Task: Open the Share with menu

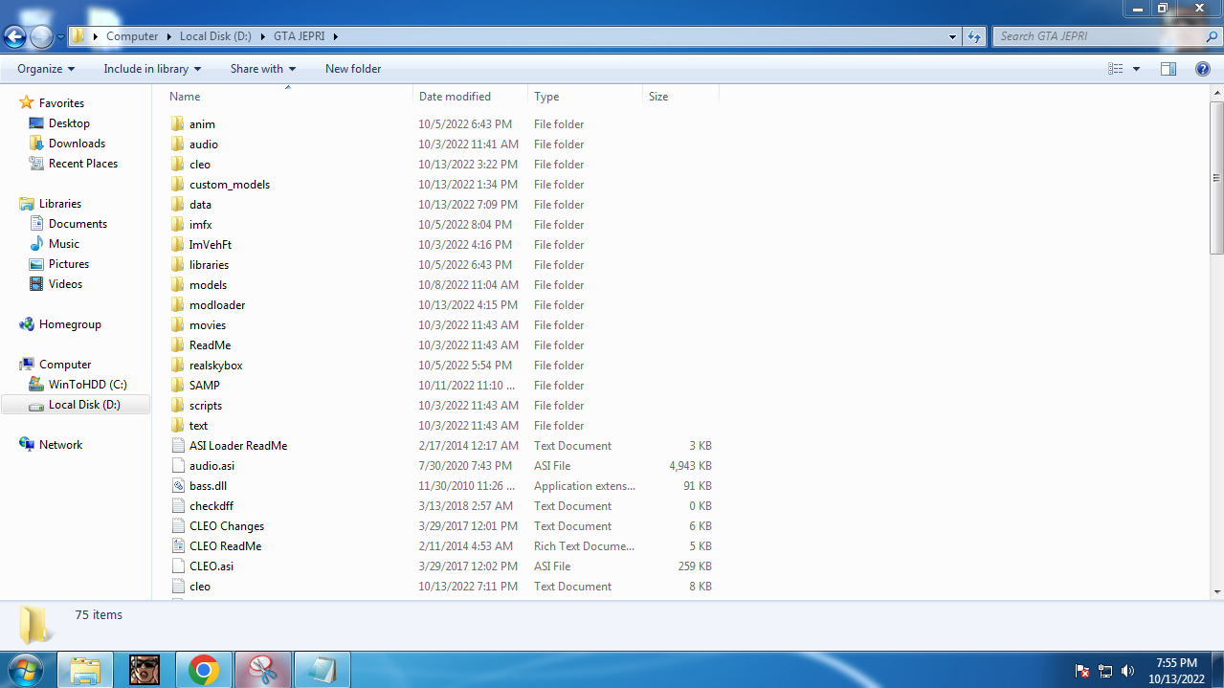Action: [x=263, y=69]
